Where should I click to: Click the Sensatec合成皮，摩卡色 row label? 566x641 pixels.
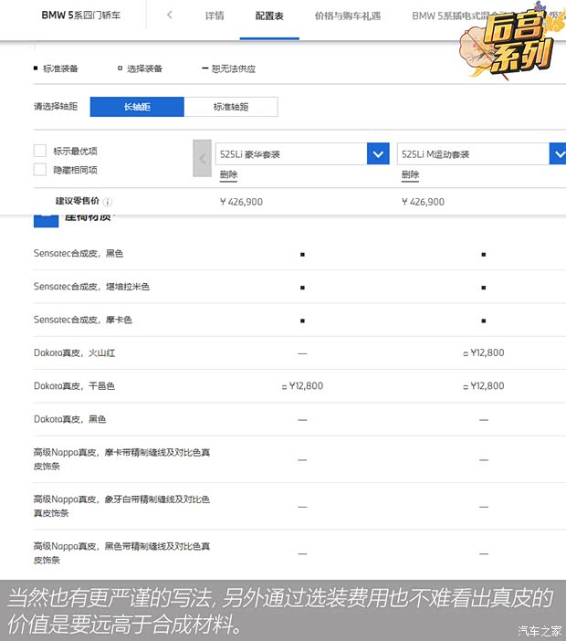click(82, 320)
